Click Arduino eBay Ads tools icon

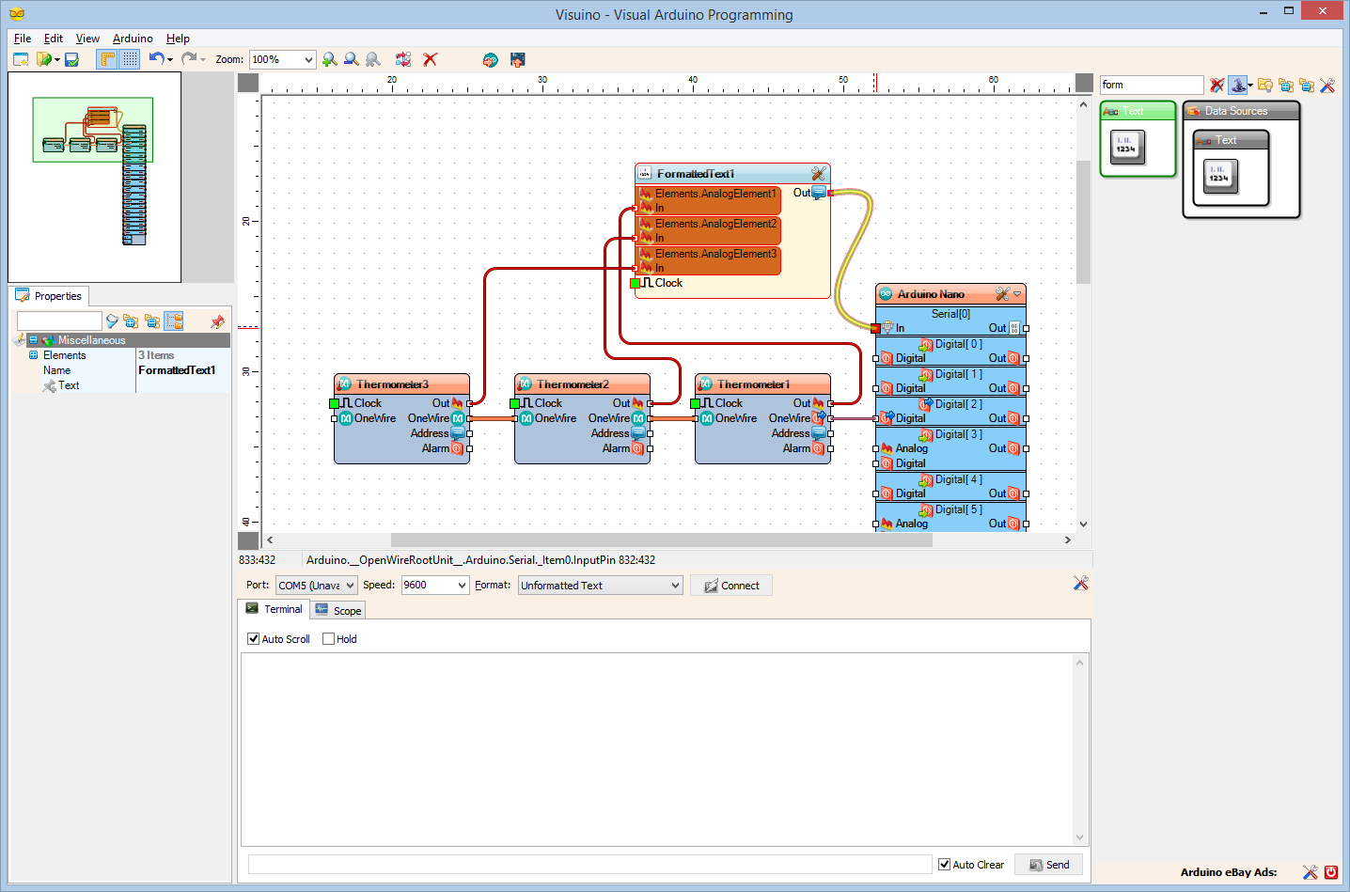(1310, 872)
